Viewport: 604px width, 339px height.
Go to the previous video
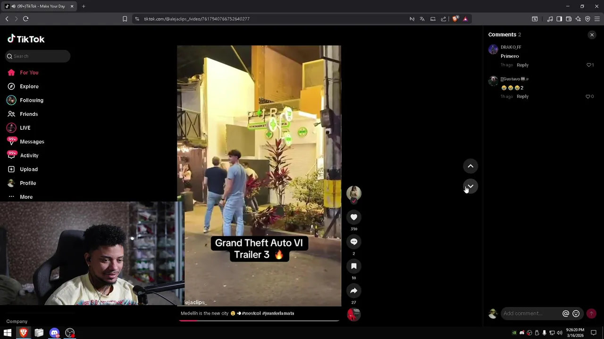(x=470, y=166)
